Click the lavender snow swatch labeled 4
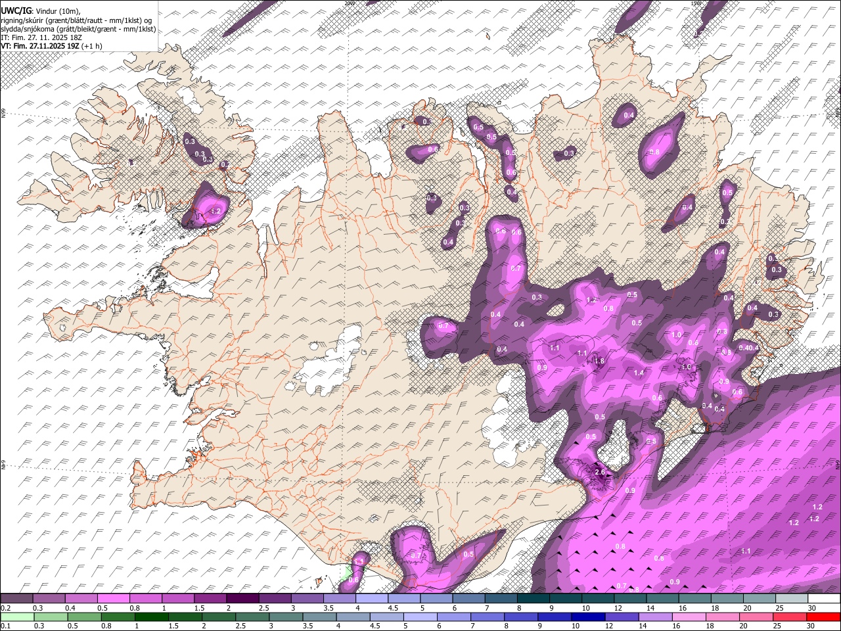The height and width of the screenshot is (631, 841). tap(371, 598)
